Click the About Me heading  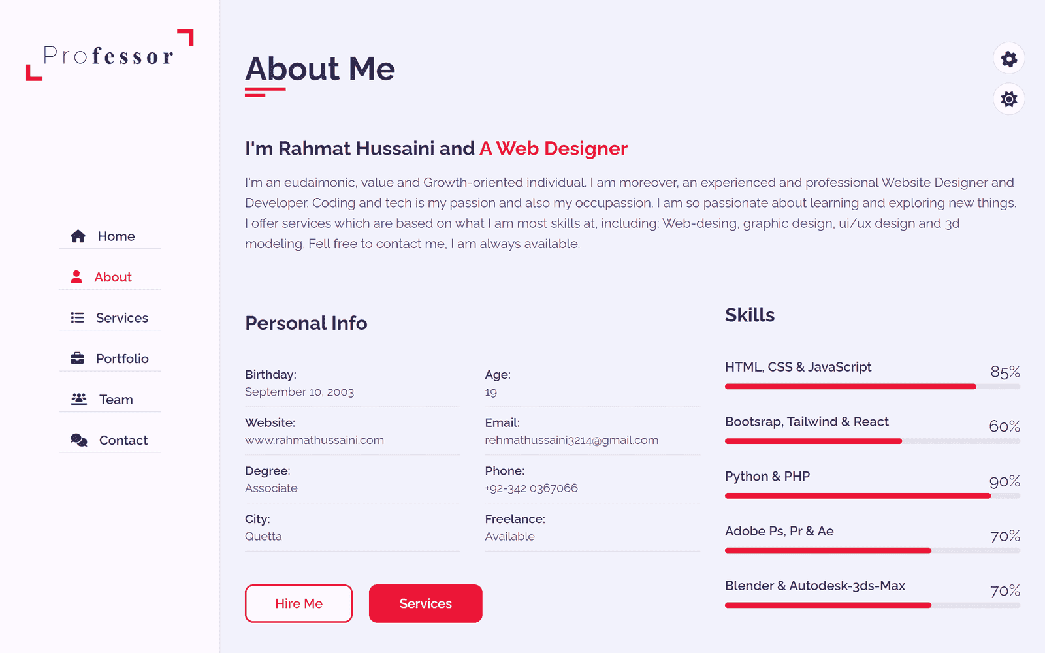coord(320,69)
